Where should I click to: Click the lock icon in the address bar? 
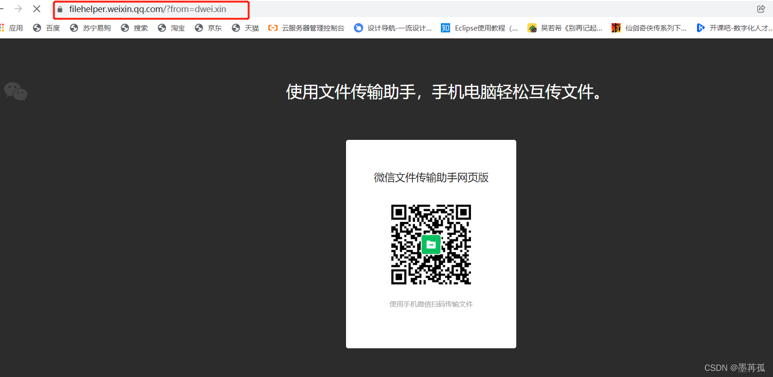[x=60, y=9]
